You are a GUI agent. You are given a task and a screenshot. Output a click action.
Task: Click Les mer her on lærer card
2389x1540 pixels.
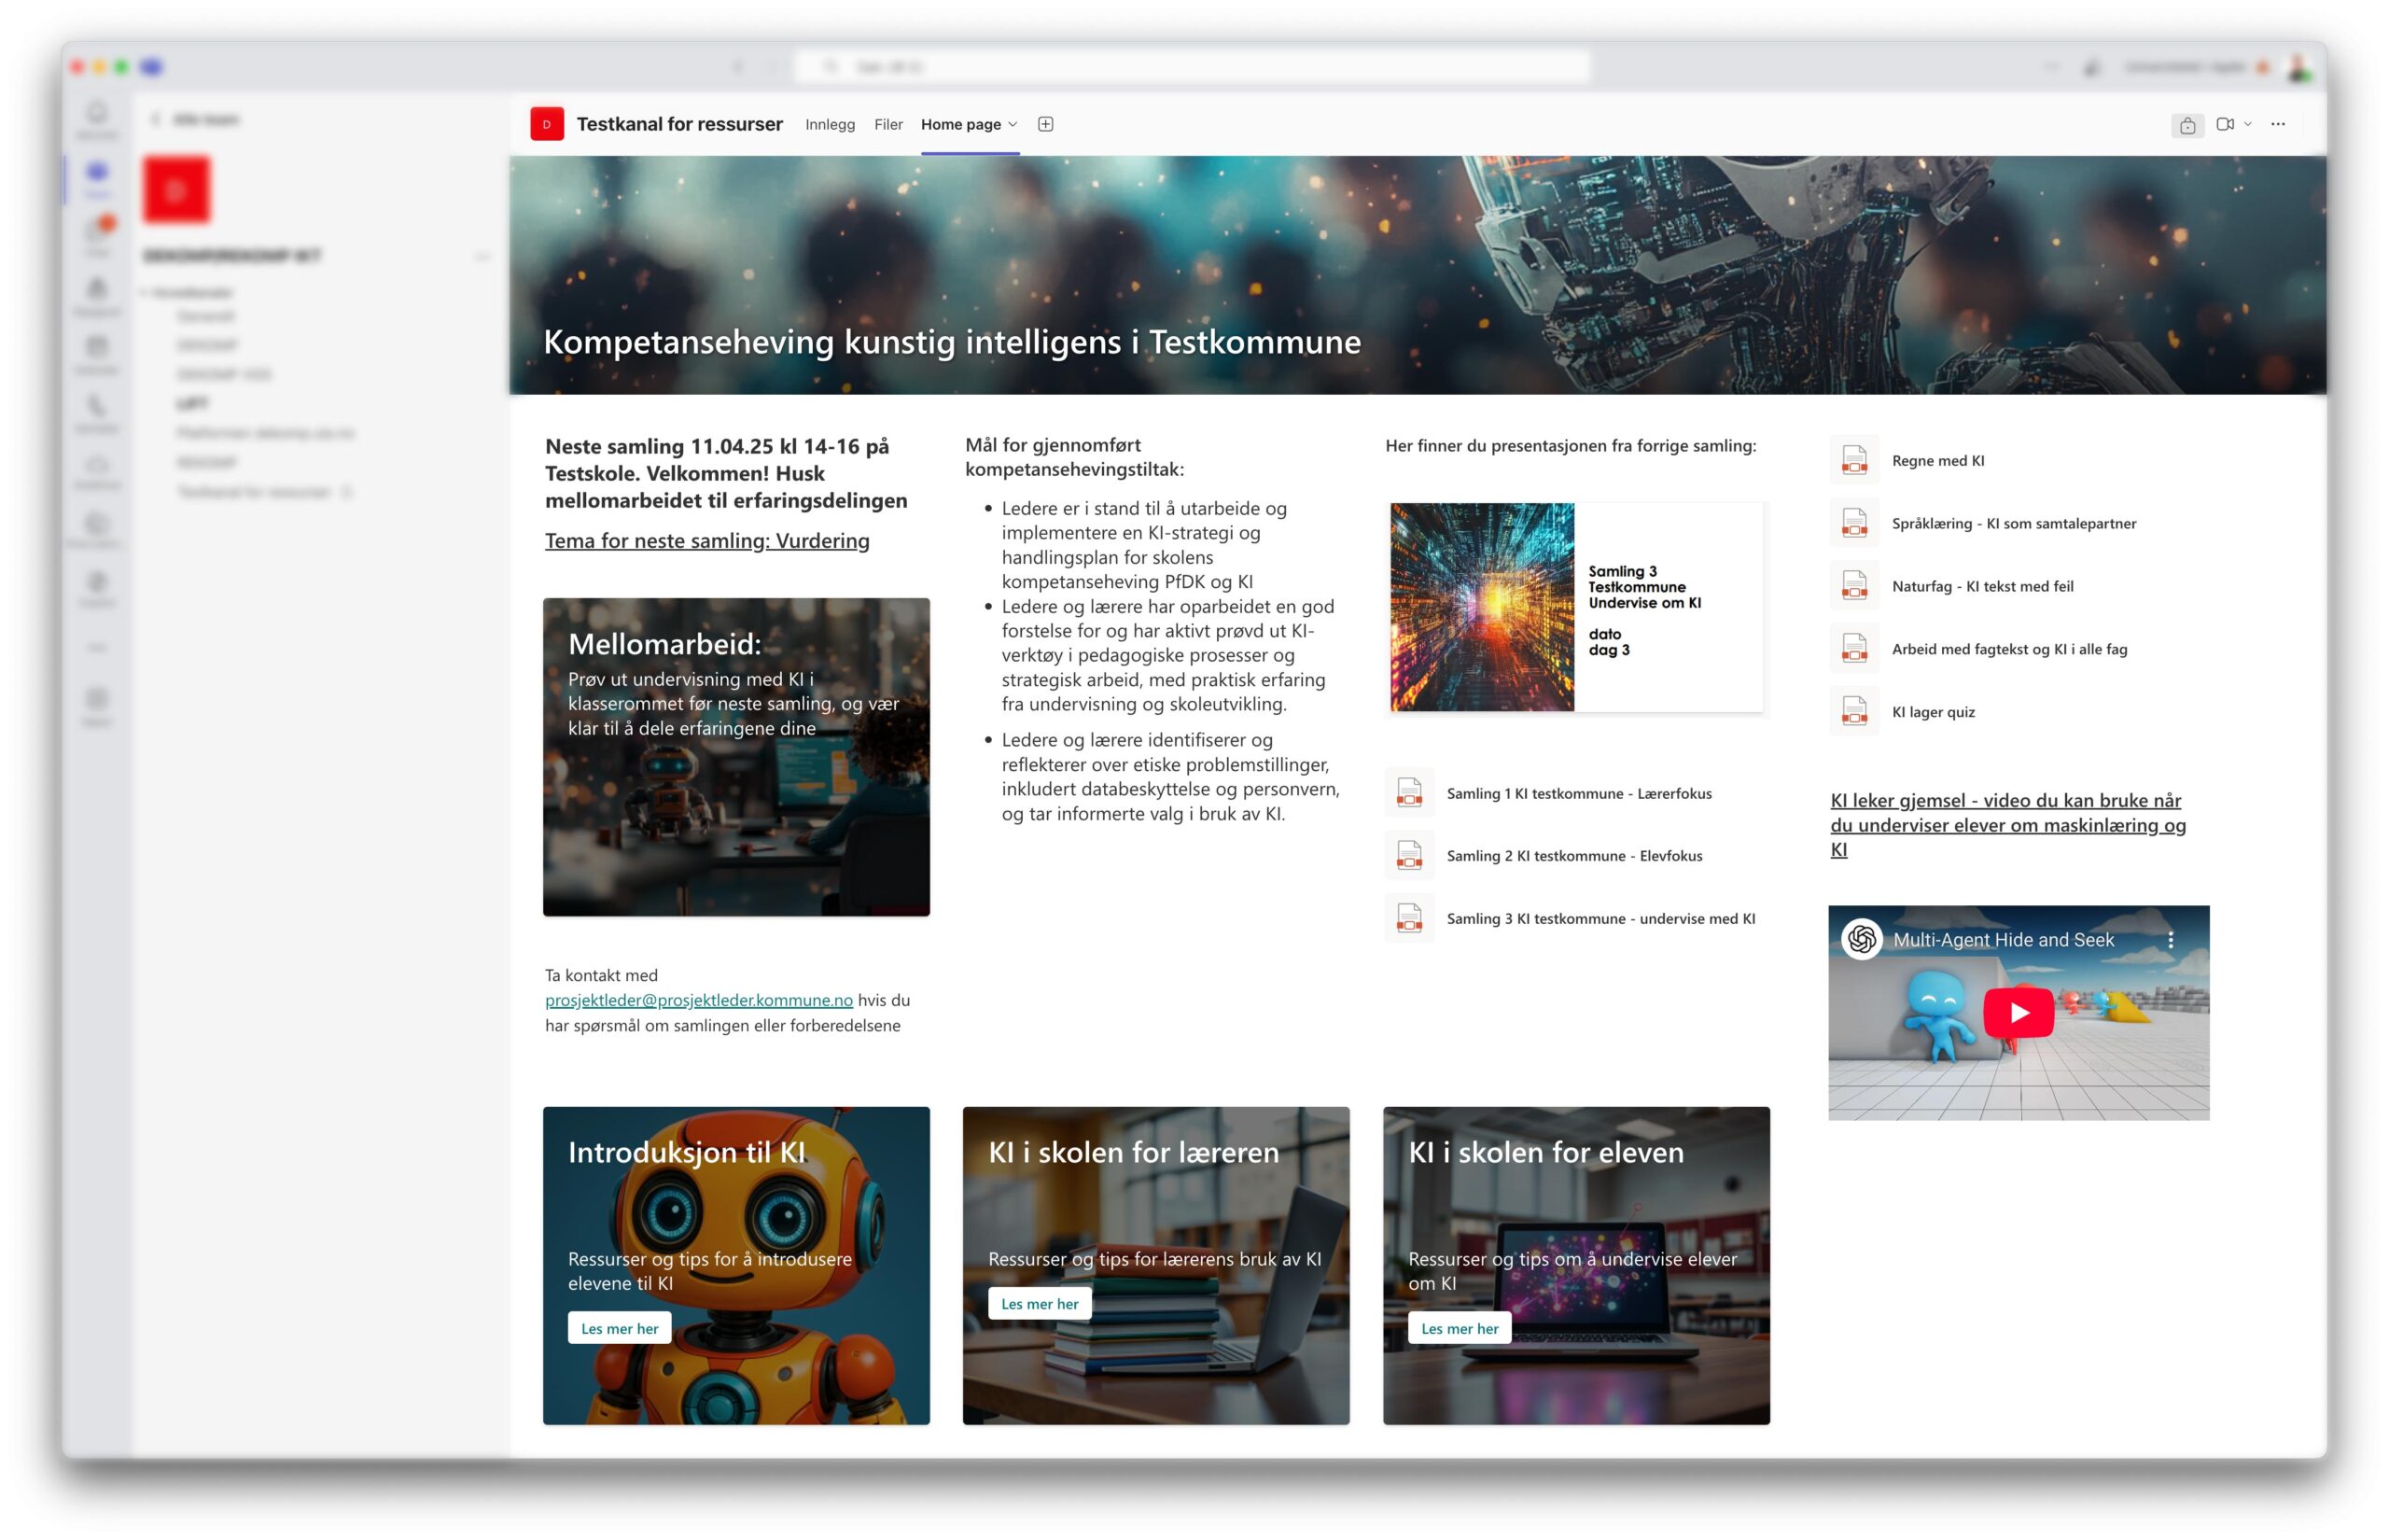point(1040,1304)
